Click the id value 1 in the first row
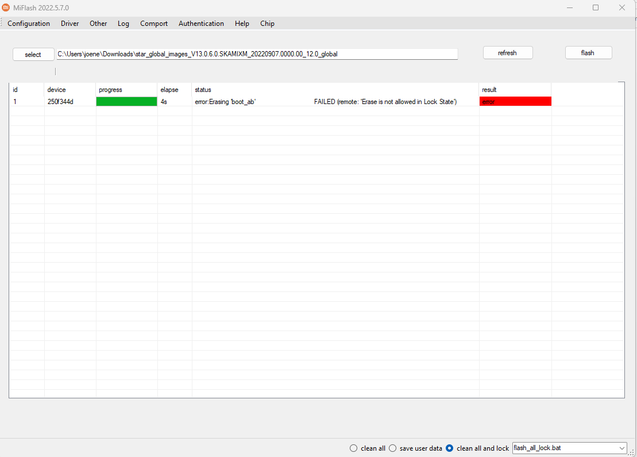Viewport: 637px width, 457px height. [15, 102]
